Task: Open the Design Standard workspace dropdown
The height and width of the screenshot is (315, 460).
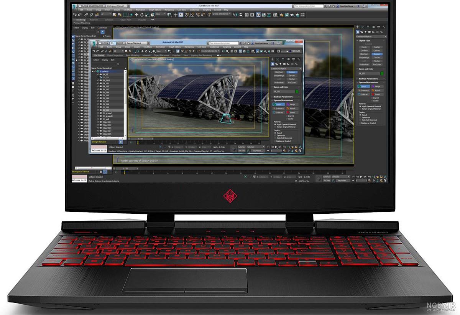Action: 136,43
